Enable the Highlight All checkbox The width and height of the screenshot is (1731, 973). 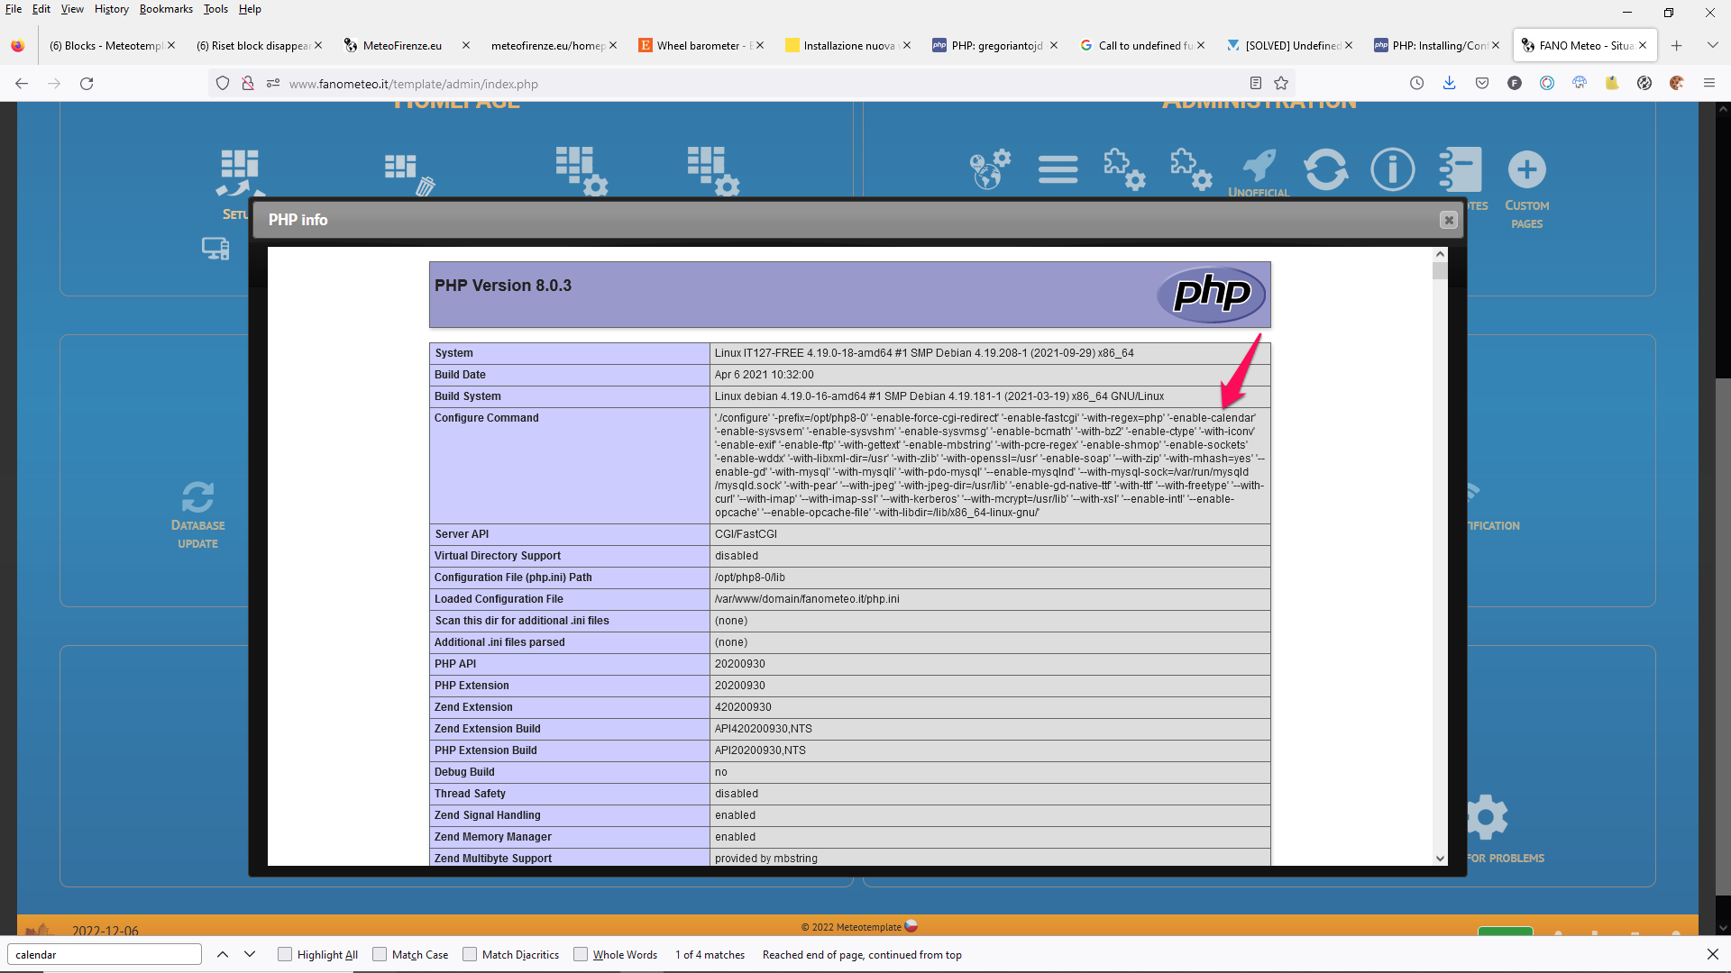coord(285,955)
